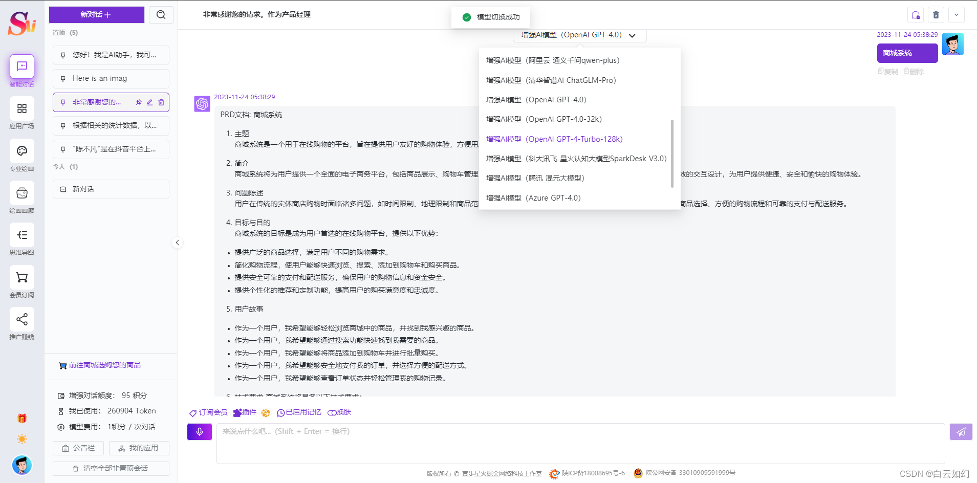Collapse the conversation sidebar arrow
Screen dimensions: 977x483
[177, 243]
